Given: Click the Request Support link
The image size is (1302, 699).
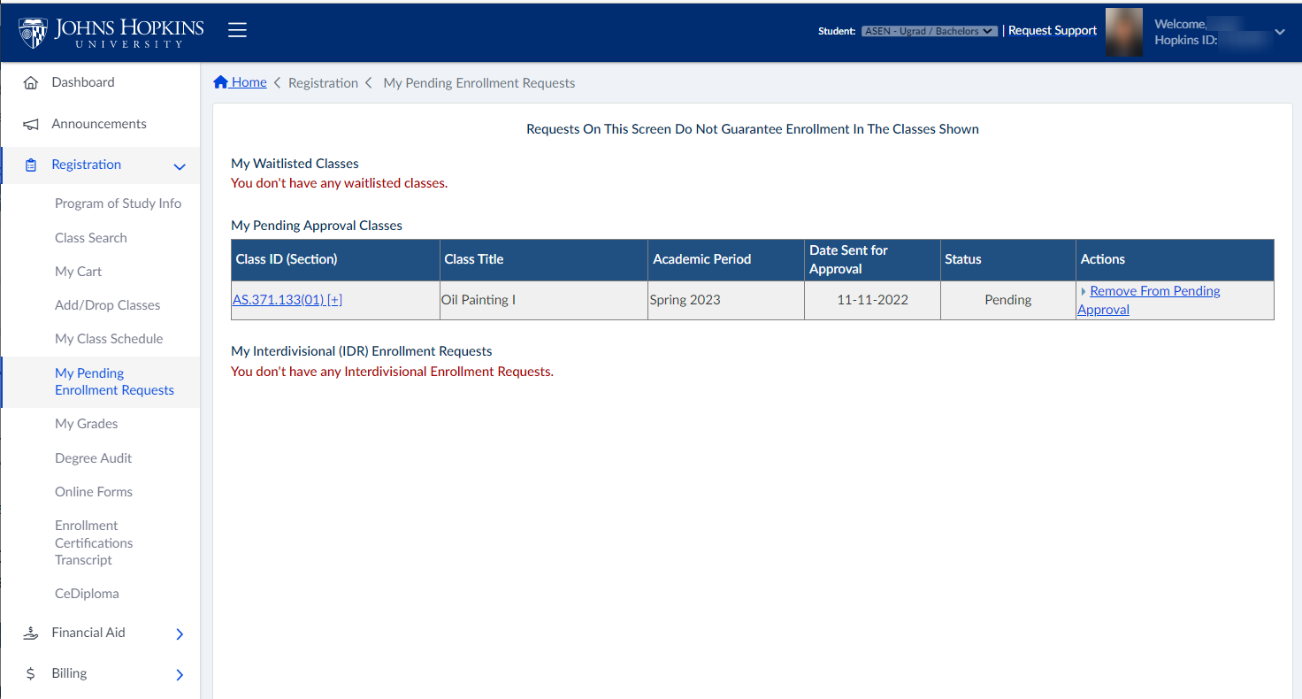Looking at the screenshot, I should (1053, 31).
